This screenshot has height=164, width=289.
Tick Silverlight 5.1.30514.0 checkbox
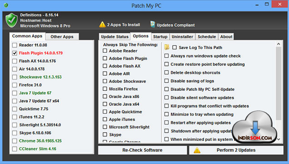tap(15, 125)
